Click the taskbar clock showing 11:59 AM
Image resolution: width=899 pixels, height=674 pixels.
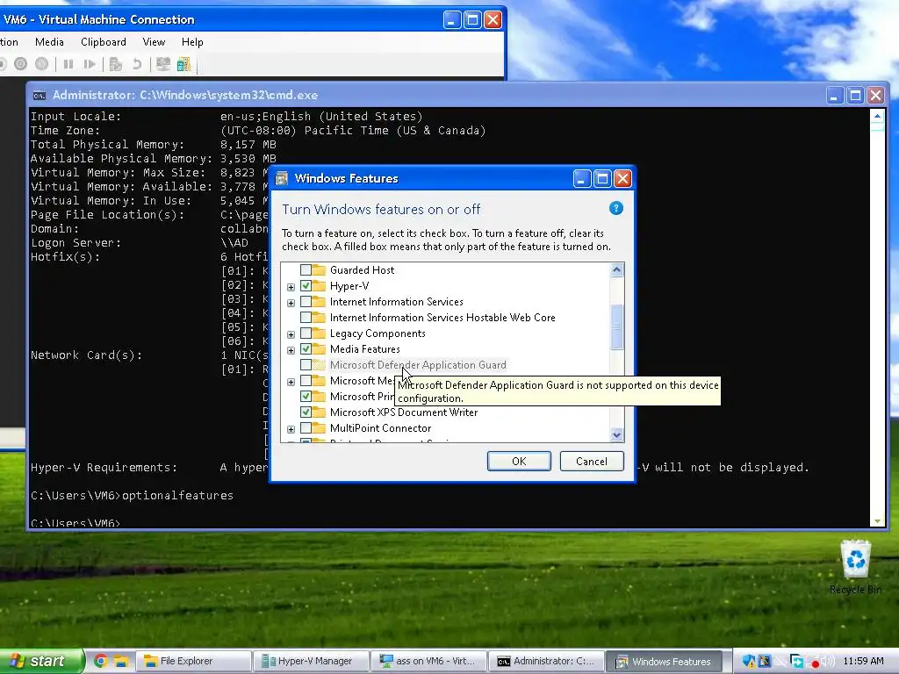tap(864, 662)
